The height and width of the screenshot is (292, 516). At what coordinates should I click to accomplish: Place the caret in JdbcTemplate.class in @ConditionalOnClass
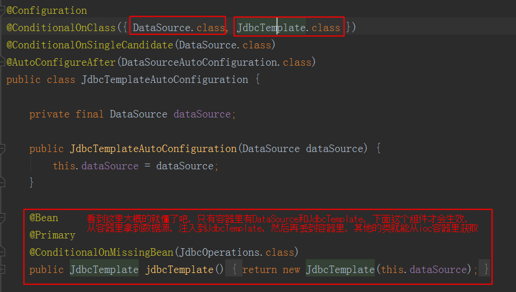[x=289, y=28]
